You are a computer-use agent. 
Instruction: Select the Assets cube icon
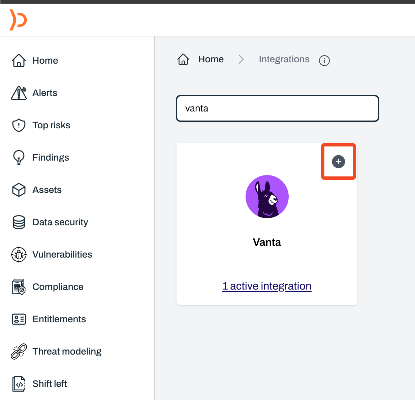pos(19,190)
